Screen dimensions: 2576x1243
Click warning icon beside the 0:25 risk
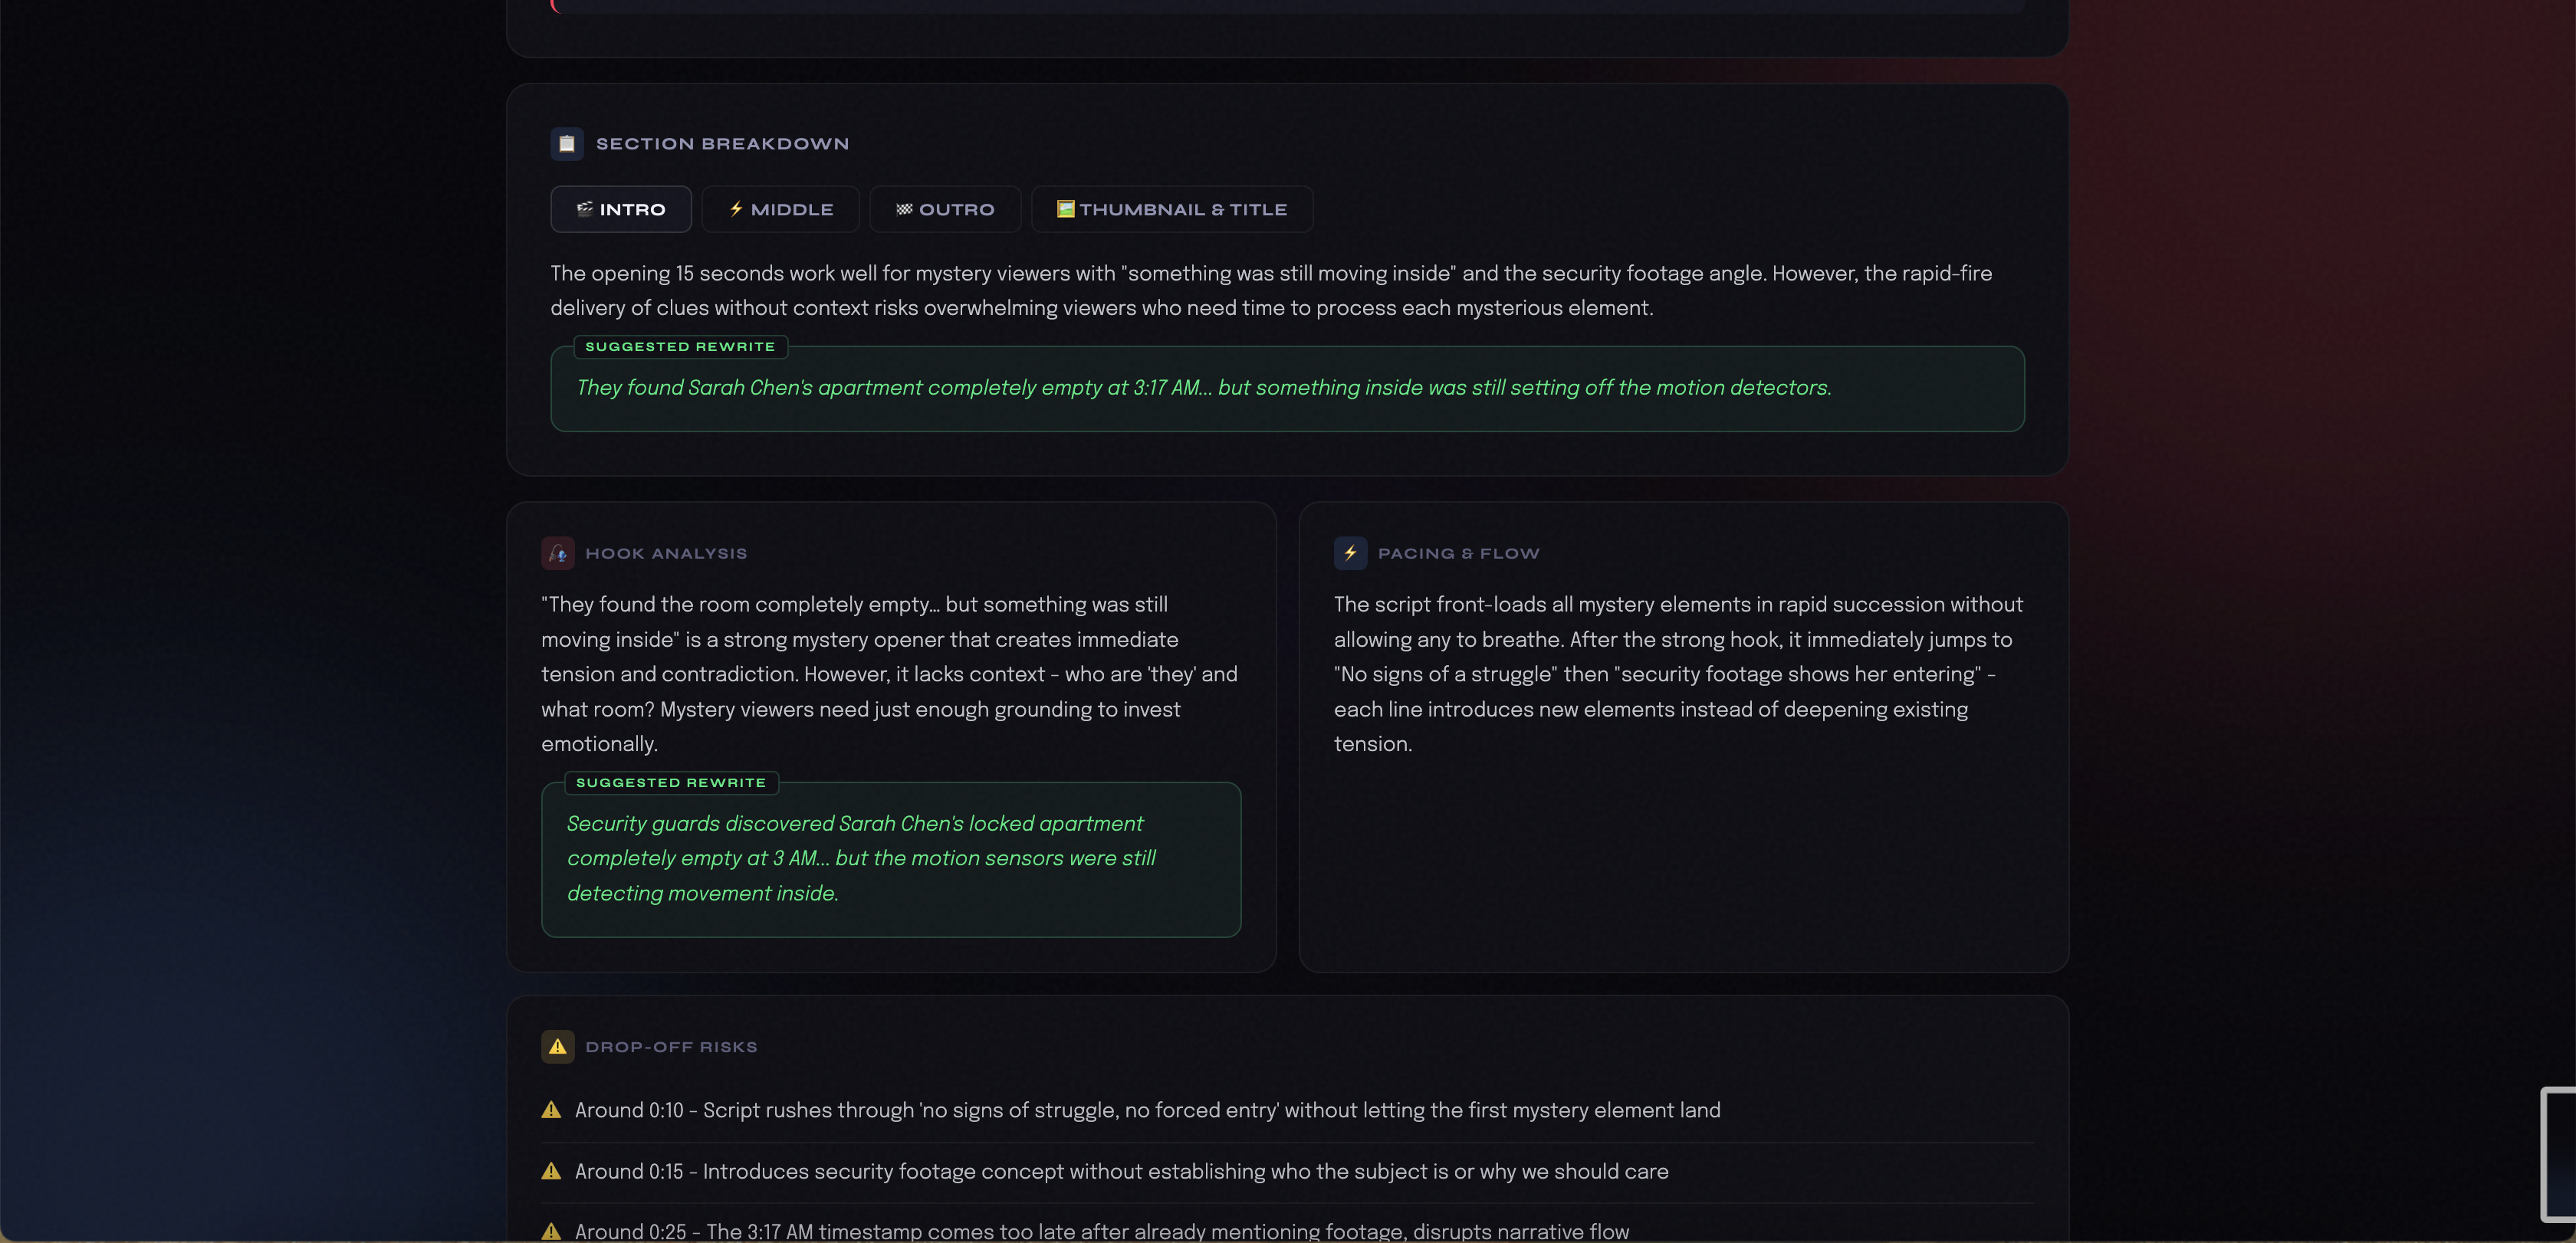pos(551,1231)
